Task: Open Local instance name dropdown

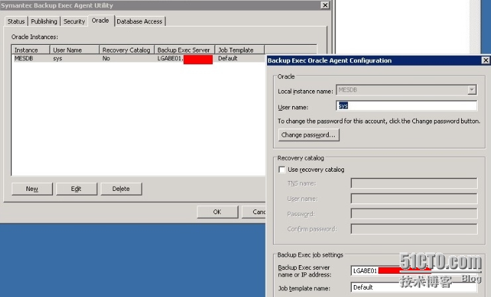Action: coord(472,90)
